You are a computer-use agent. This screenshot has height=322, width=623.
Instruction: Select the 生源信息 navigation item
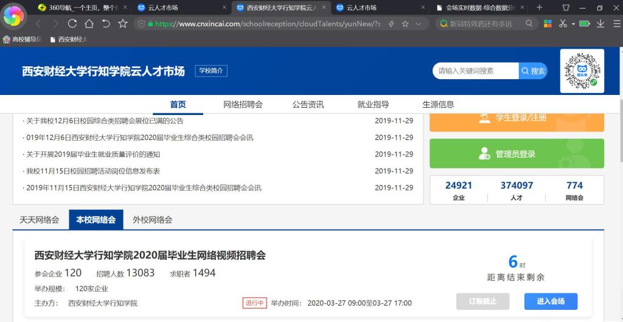438,105
